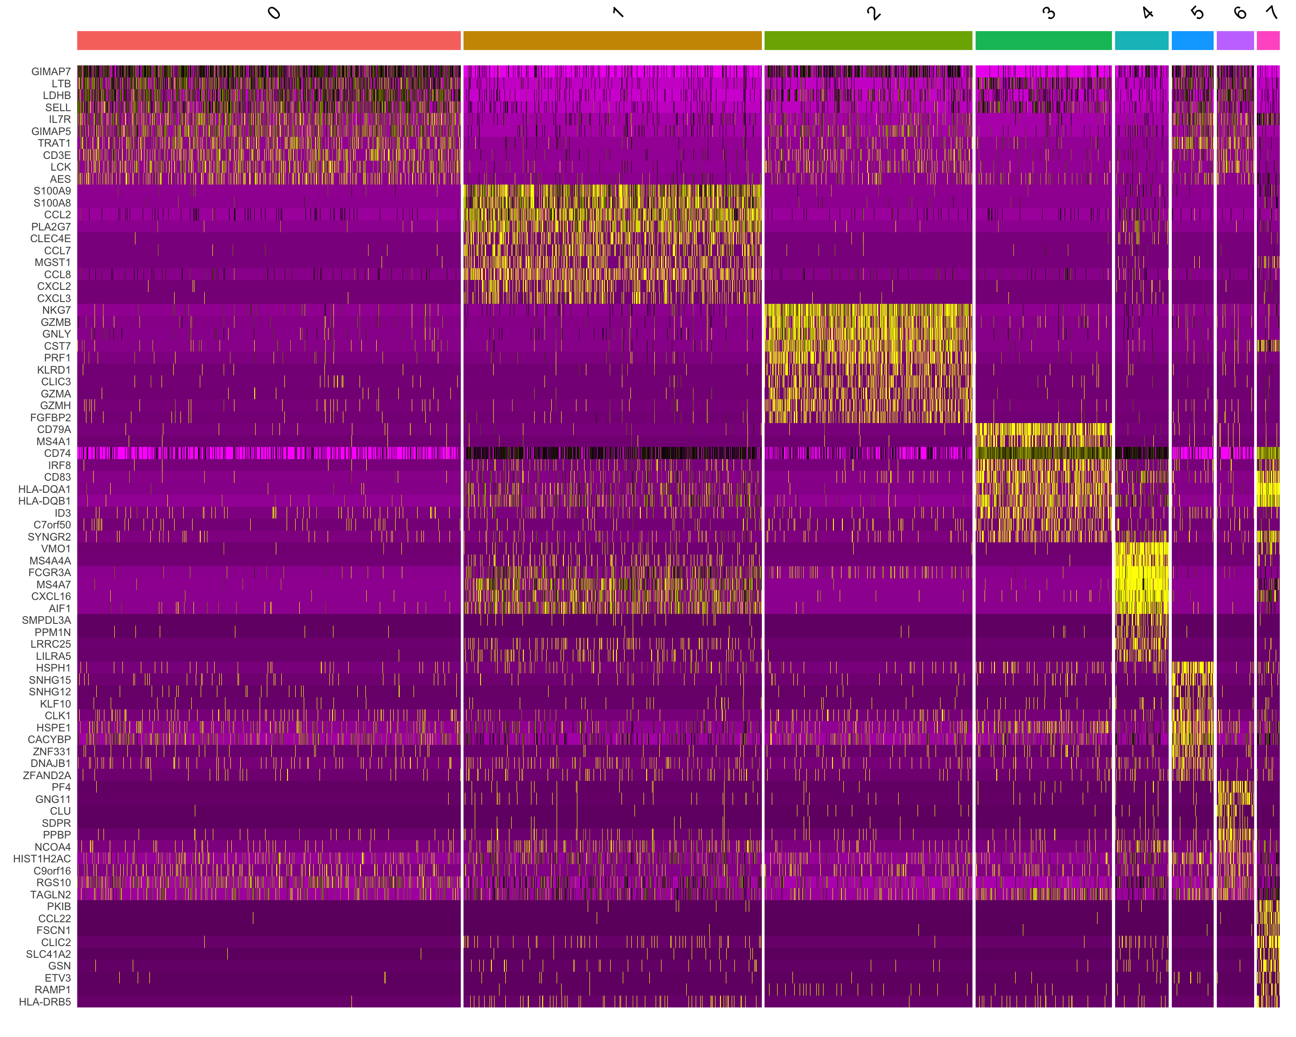The height and width of the screenshot is (1037, 1296).
Task: Click the DNAJB1 gene label
Action: tap(51, 763)
